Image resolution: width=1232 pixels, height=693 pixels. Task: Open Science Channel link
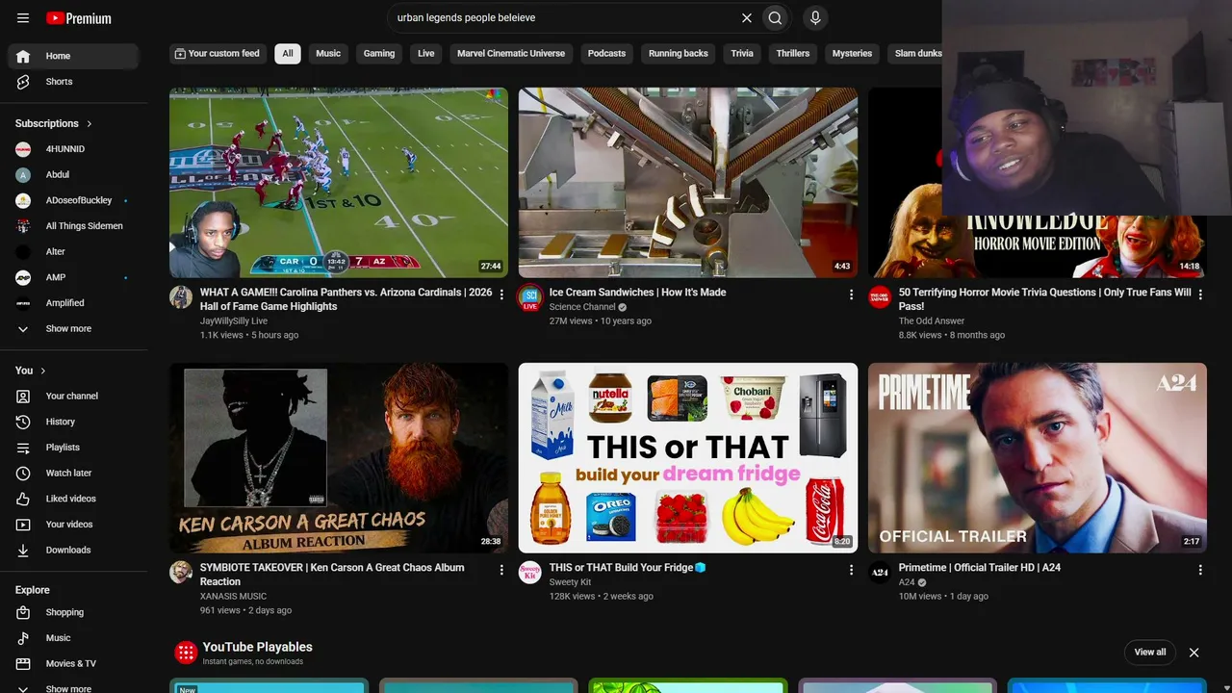582,307
